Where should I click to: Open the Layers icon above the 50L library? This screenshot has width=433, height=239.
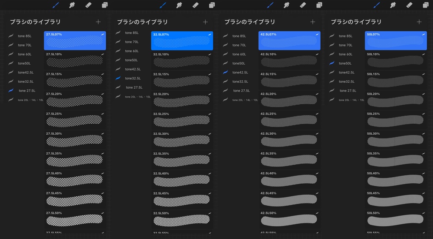(425, 5)
